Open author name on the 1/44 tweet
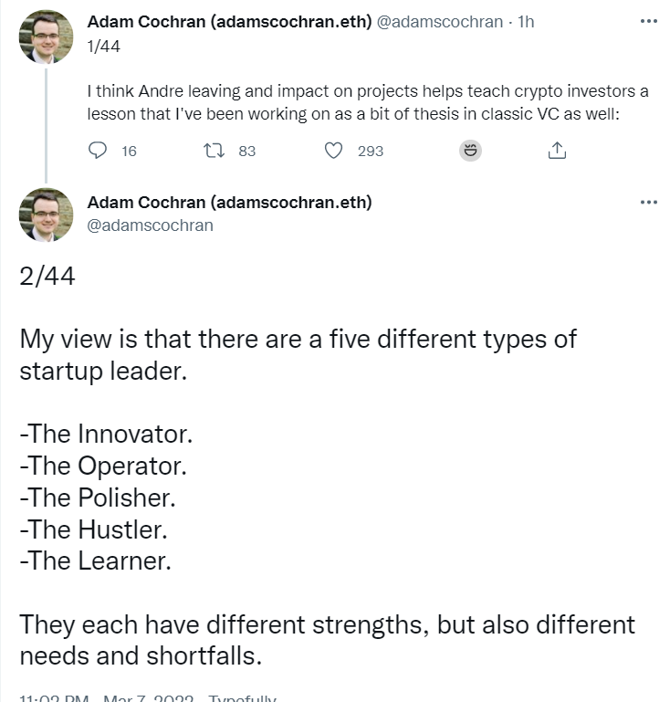 coord(229,22)
